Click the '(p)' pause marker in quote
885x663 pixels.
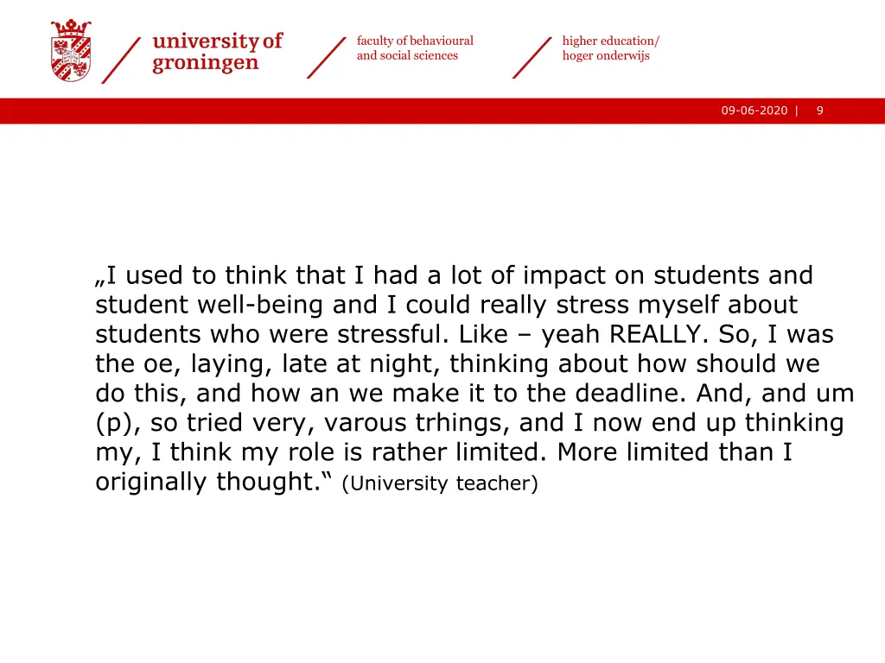[112, 423]
